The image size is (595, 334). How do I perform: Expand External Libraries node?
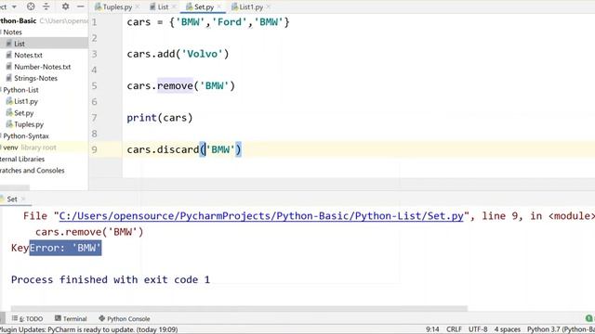(22, 159)
